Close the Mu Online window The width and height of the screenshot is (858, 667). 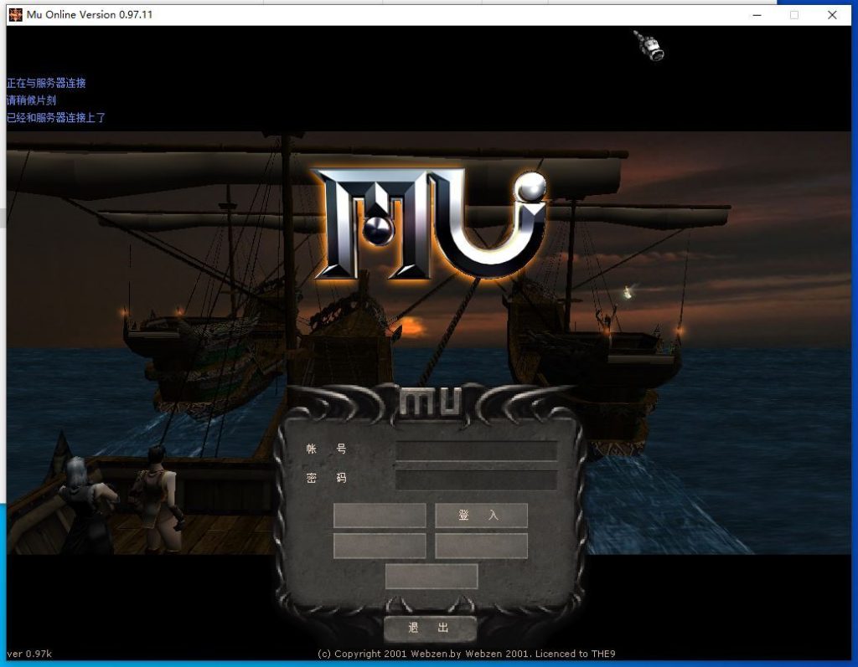coord(832,14)
